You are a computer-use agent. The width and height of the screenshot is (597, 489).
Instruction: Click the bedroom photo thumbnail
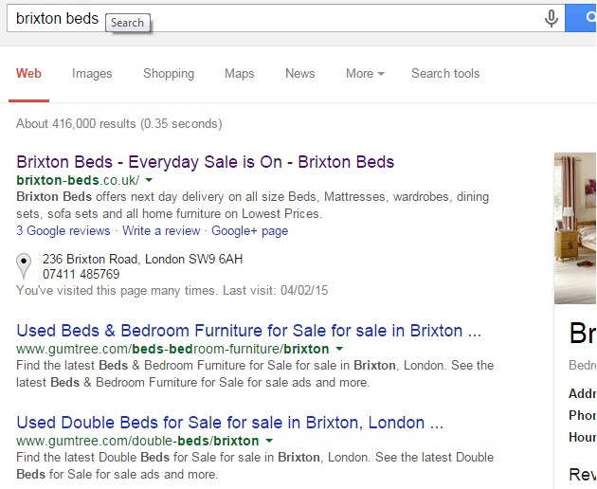574,227
